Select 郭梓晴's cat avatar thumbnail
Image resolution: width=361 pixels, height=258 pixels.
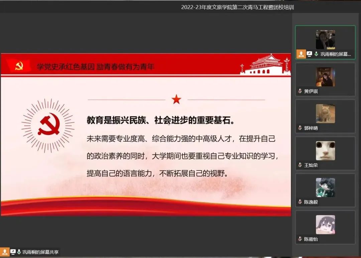[325, 113]
